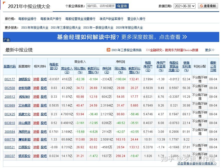Image resolution: width=221 pixels, height=168 pixels.
Task: Open stock code 002425 link
Action: point(10,114)
